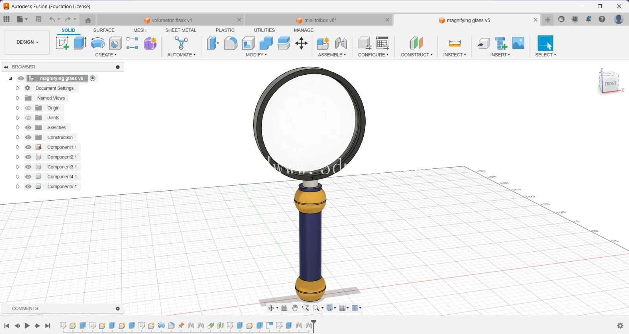Open the CONSTRUCT menu label

point(417,55)
